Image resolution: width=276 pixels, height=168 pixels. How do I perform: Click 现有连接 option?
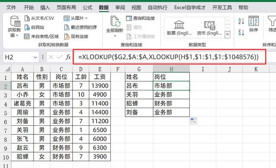(76, 36)
